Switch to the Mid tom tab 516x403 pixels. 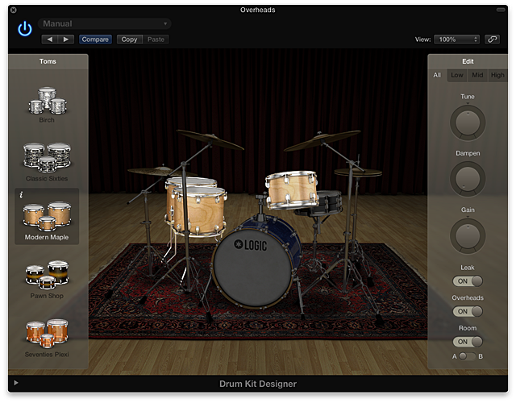477,75
